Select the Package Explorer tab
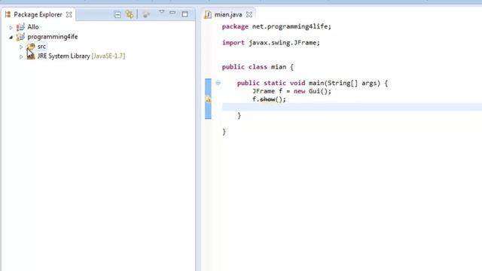This screenshot has width=482, height=271. click(x=38, y=14)
